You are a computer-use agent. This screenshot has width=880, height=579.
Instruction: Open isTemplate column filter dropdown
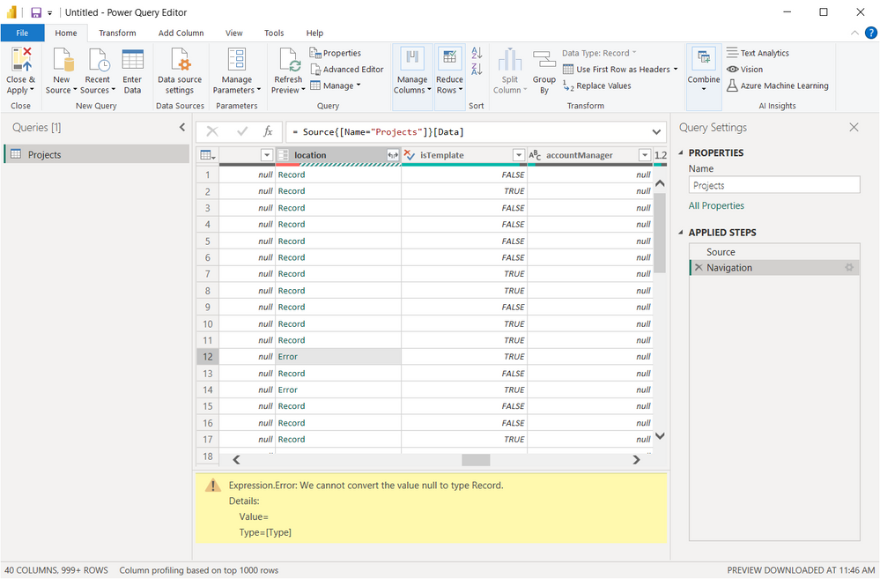[x=519, y=155]
